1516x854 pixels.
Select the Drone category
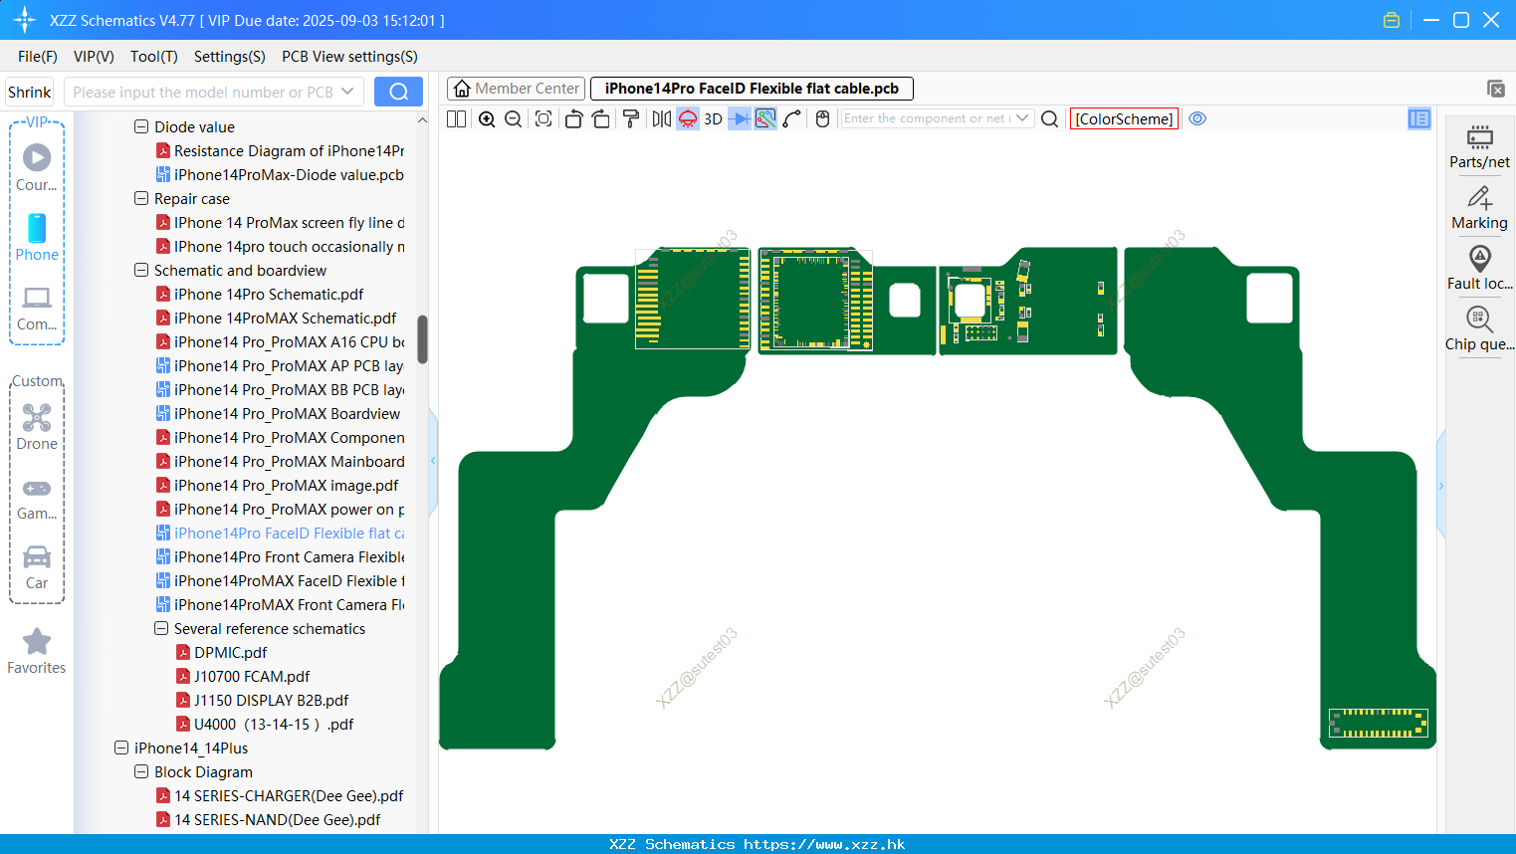[x=37, y=427]
